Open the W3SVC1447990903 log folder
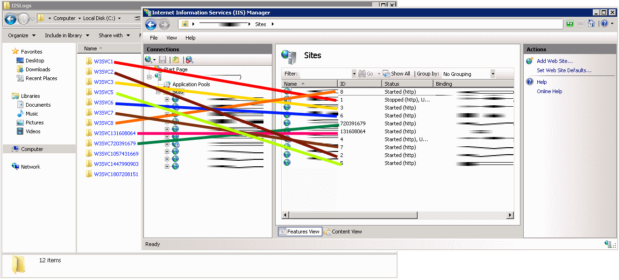 116,164
